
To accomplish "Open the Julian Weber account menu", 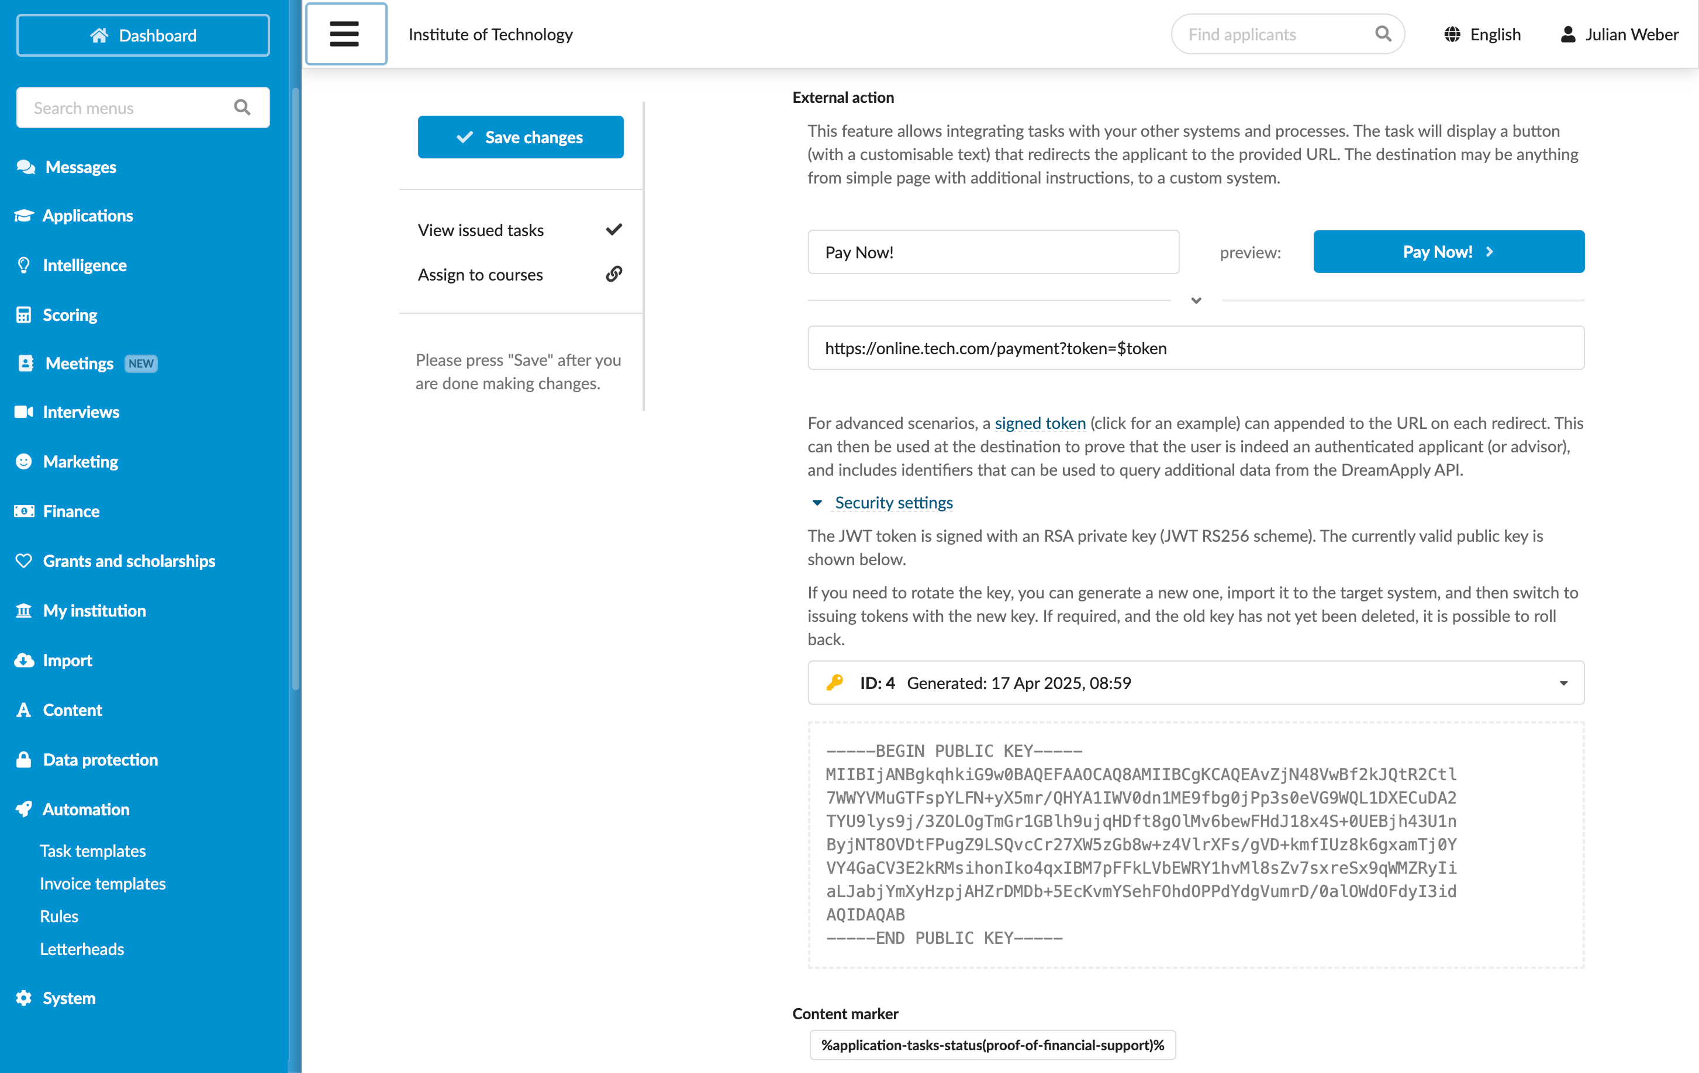I will (1619, 34).
